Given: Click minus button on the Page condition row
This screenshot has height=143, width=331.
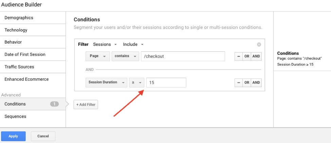Looking at the screenshot, I should coord(239,56).
